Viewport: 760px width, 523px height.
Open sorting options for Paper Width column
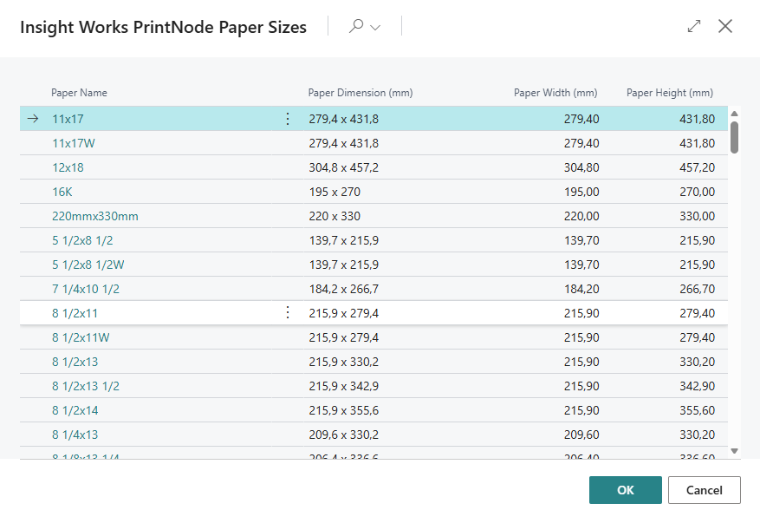(555, 93)
